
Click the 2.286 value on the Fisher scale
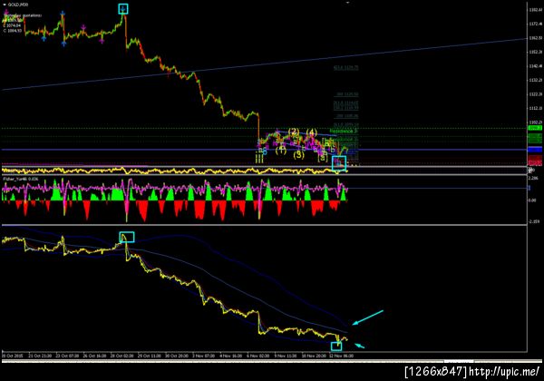tap(533, 178)
